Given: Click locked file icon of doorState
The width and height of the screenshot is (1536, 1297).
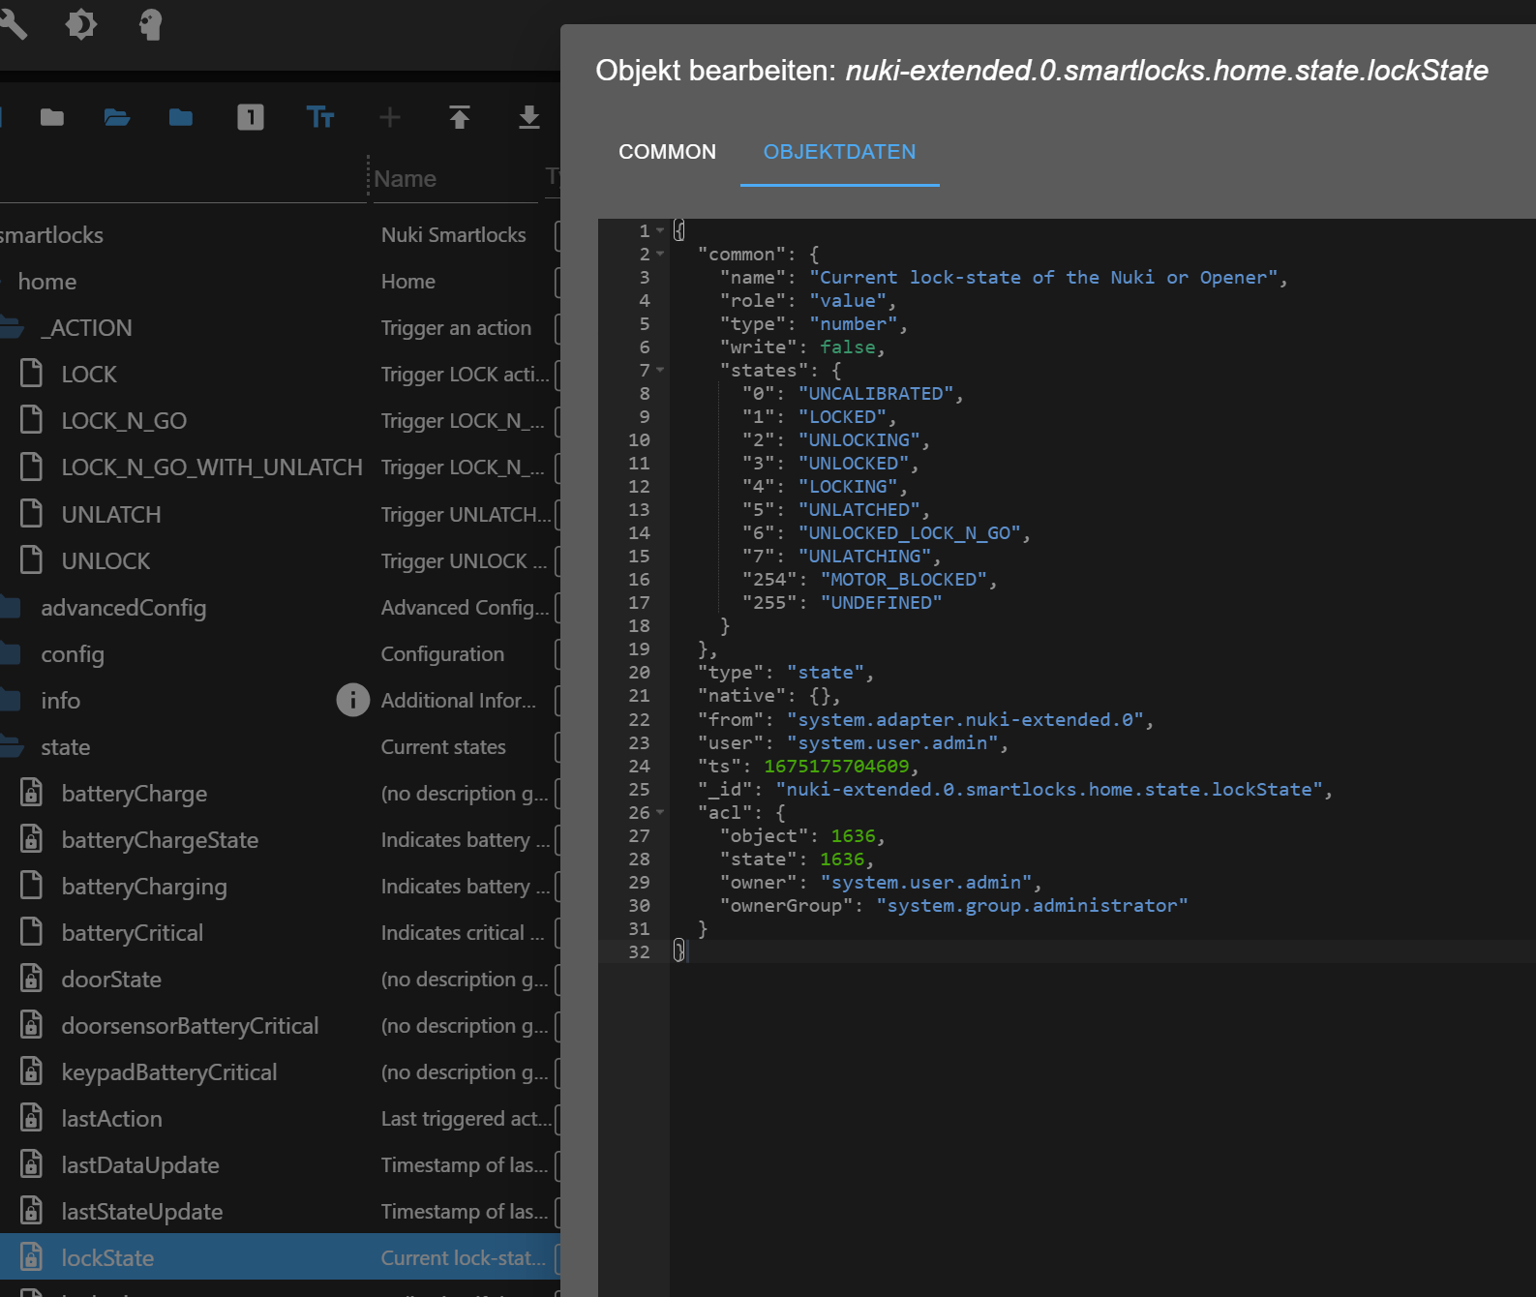Looking at the screenshot, I should pyautogui.click(x=31, y=979).
